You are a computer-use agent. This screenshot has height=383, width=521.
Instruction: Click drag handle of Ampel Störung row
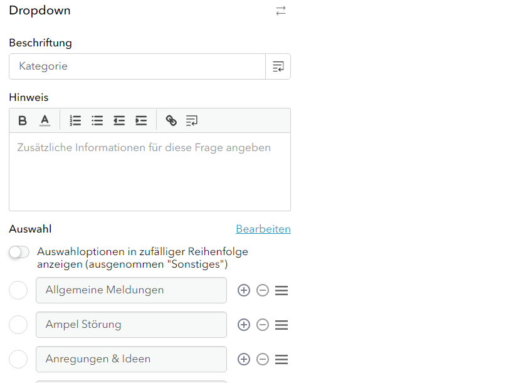tap(282, 325)
